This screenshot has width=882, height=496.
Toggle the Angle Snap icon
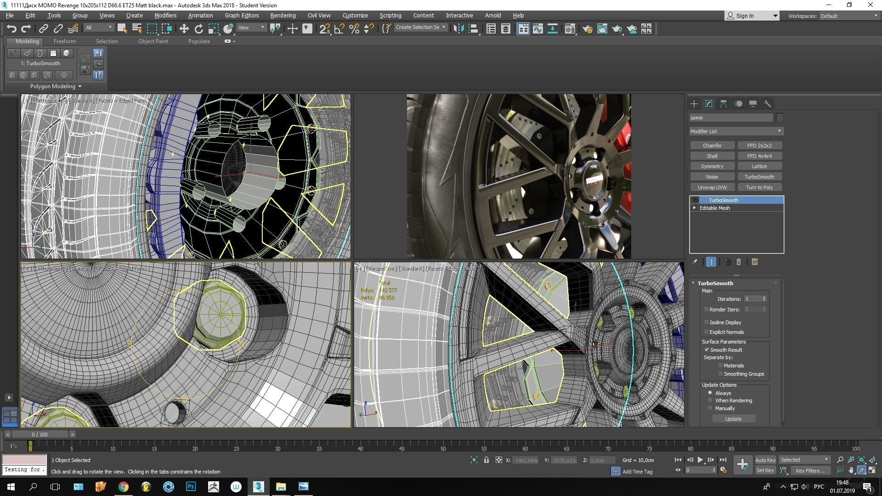point(339,29)
